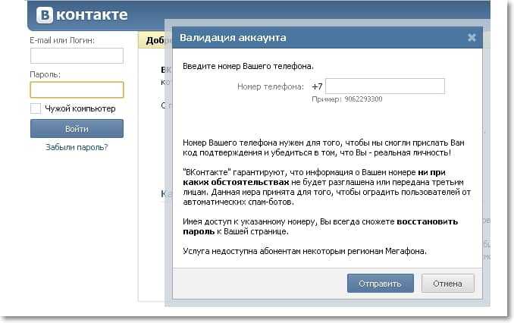The image size is (514, 323).
Task: Close the Валидация аккаунта dialog
Action: point(472,37)
